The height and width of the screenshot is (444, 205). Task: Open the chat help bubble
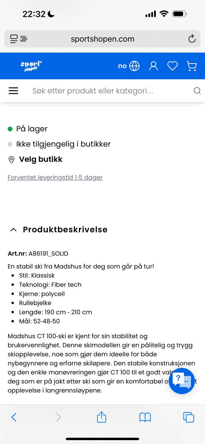182,381
